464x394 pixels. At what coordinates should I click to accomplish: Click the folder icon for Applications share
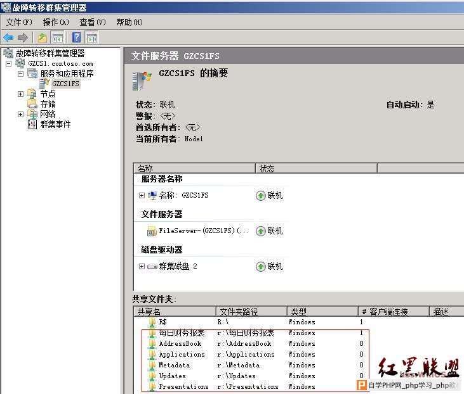(x=152, y=354)
